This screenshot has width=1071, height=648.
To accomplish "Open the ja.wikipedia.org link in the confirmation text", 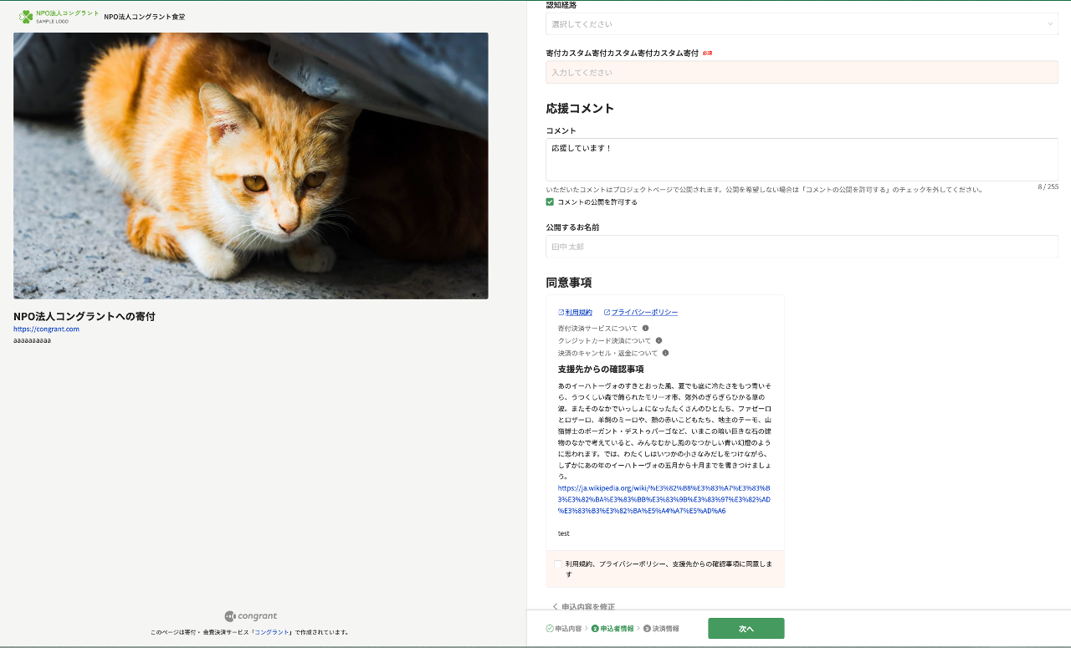I will click(x=664, y=498).
